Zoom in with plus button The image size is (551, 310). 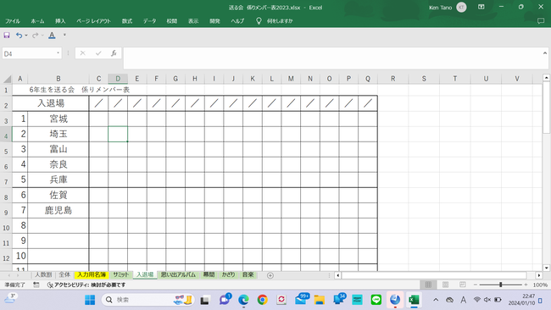pyautogui.click(x=526, y=285)
